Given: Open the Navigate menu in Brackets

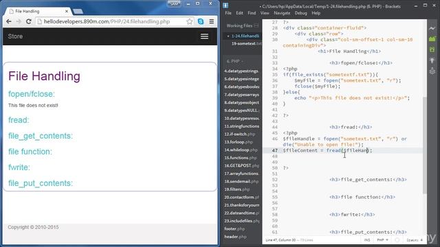Looking at the screenshot, I should pyautogui.click(x=282, y=13).
